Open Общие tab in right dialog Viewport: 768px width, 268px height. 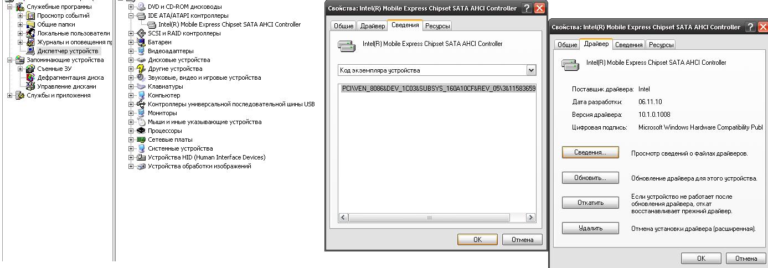coord(567,45)
